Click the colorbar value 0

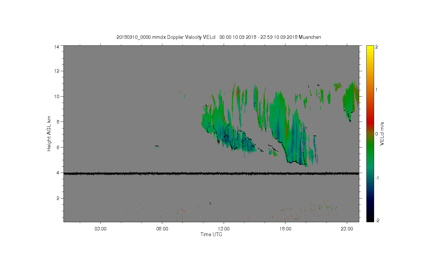[376, 134]
